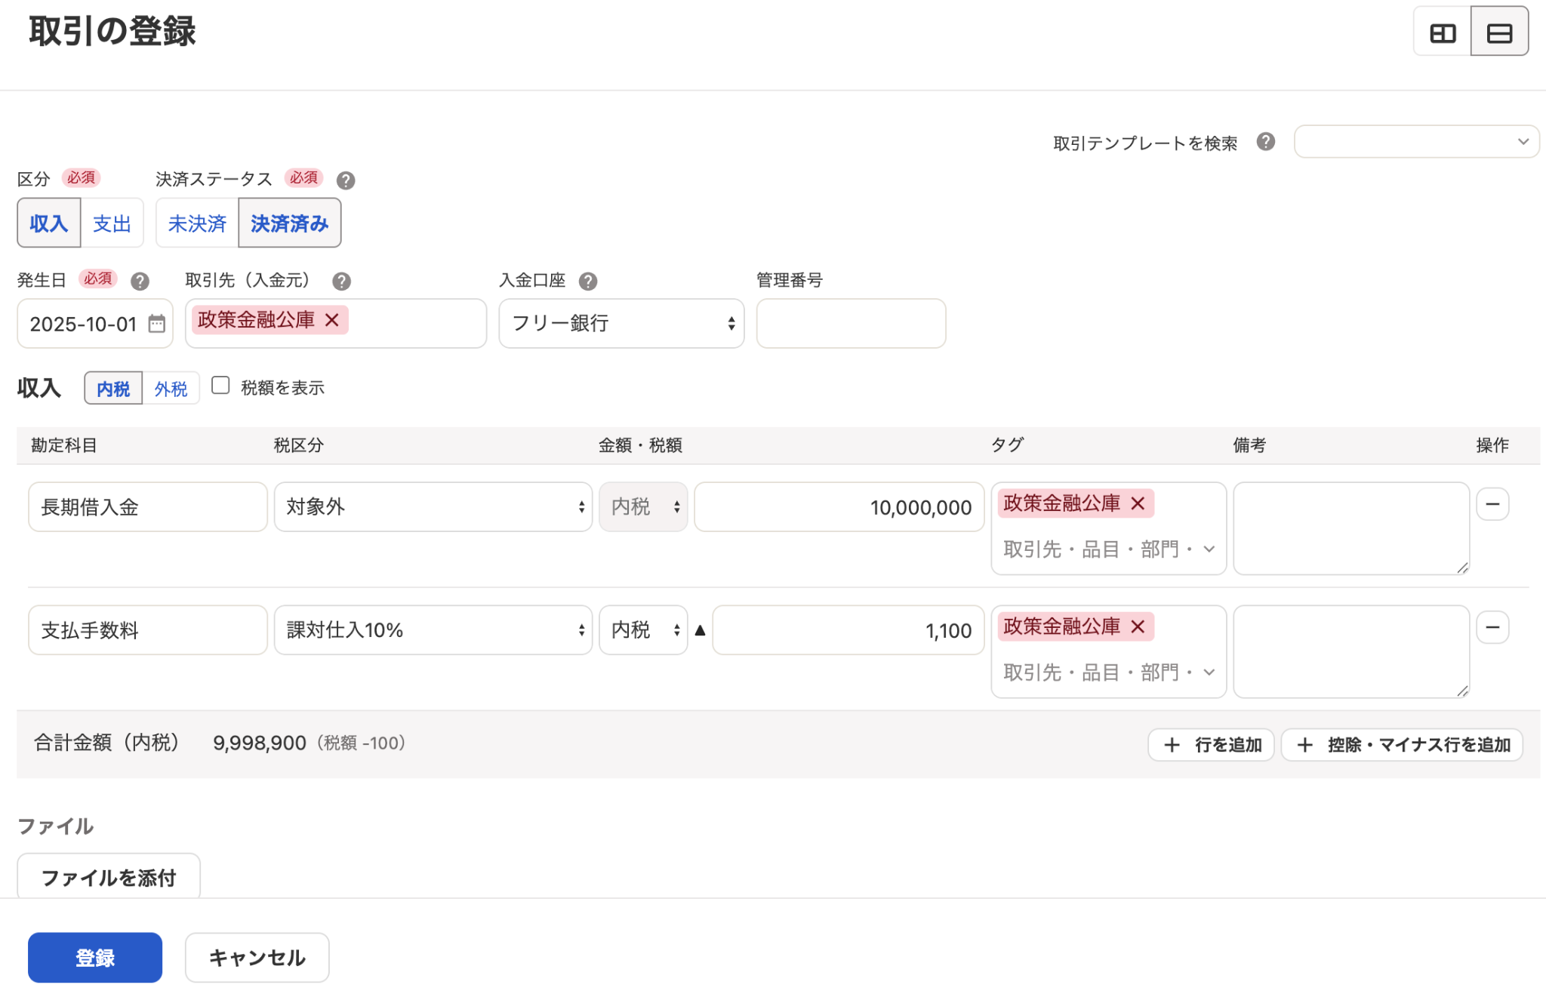Screen dimensions: 1546x997
Task: Open calendar icon in 発生日 field
Action: (156, 324)
